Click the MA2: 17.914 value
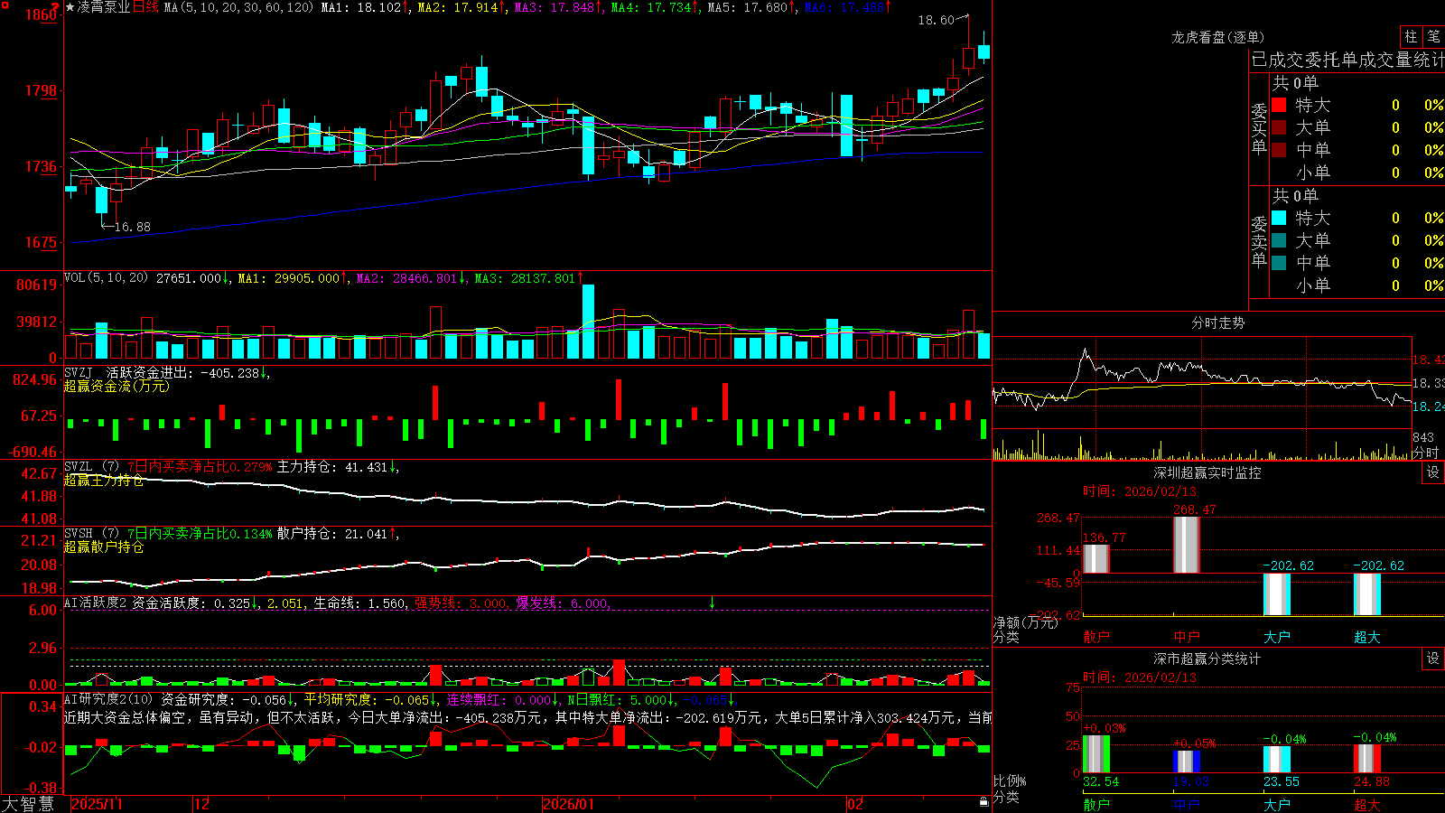The width and height of the screenshot is (1445, 813). pos(458,7)
